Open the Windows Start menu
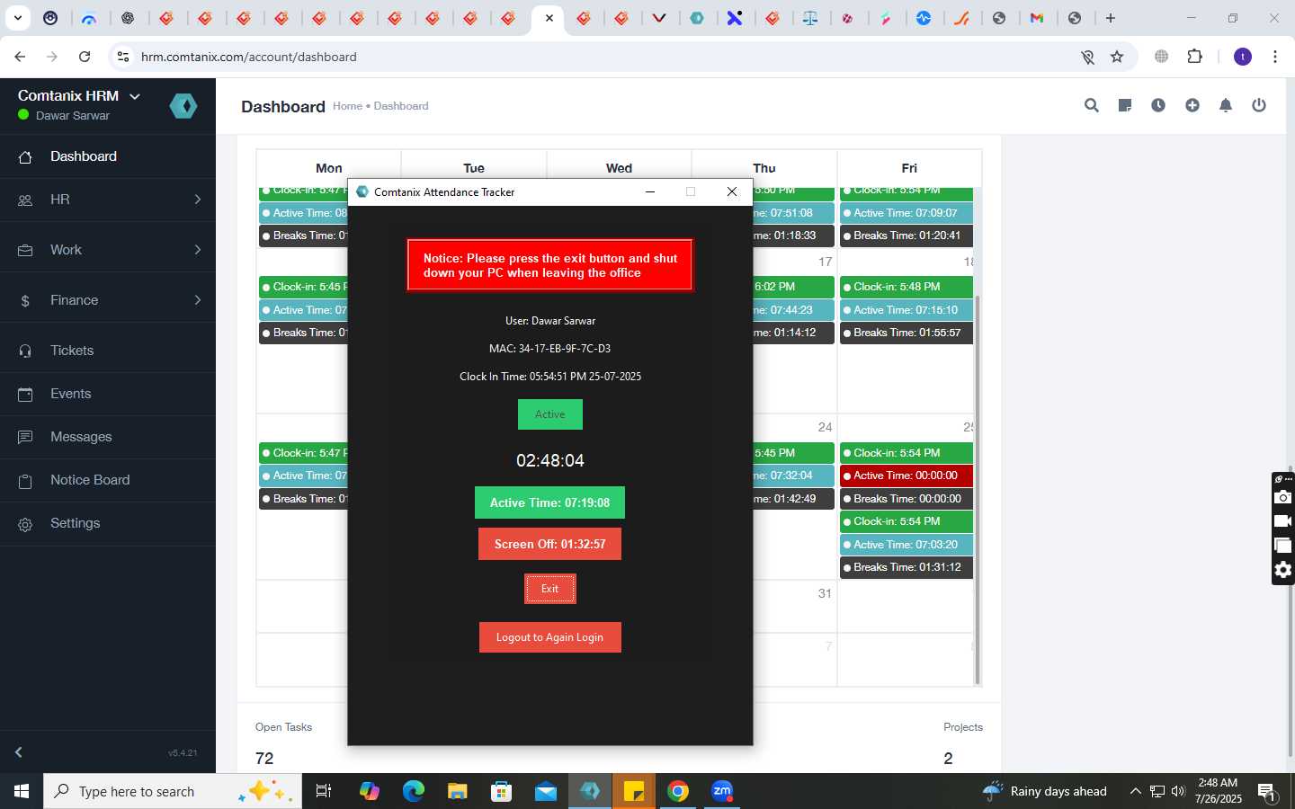 click(22, 791)
